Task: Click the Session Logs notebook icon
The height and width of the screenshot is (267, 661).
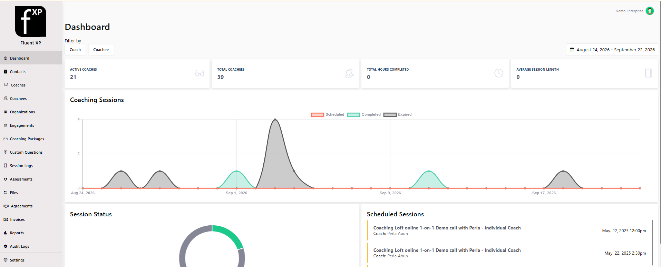Action: (x=6, y=165)
